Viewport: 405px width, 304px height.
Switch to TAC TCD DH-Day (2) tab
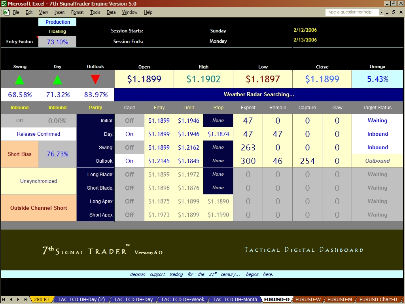click(81, 300)
